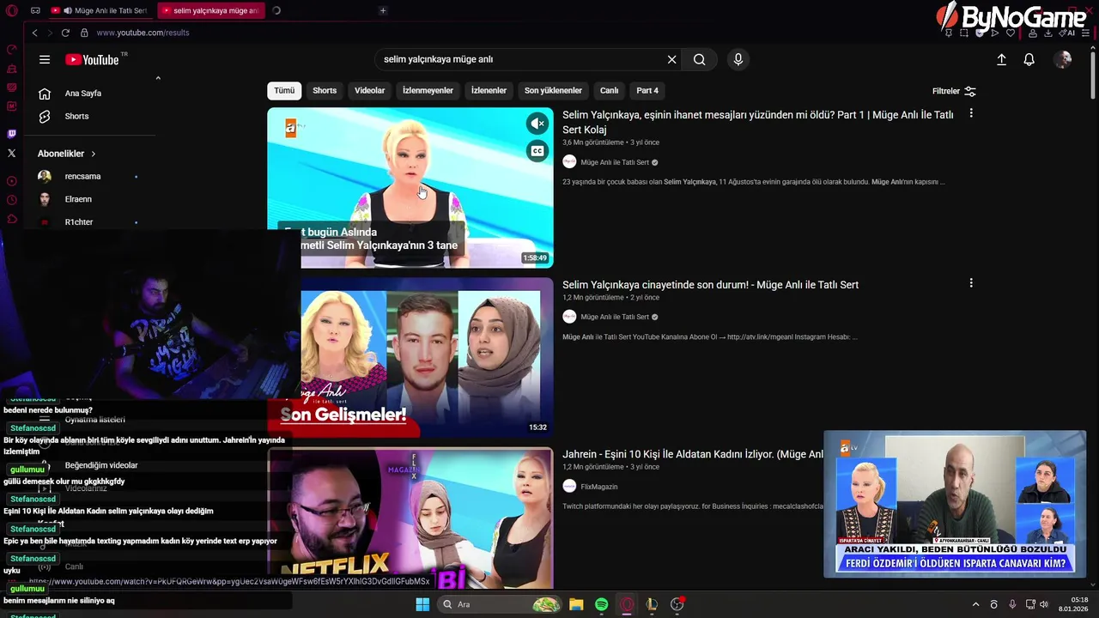This screenshot has width=1099, height=618.
Task: Select the Videolar filter chip
Action: click(x=370, y=90)
